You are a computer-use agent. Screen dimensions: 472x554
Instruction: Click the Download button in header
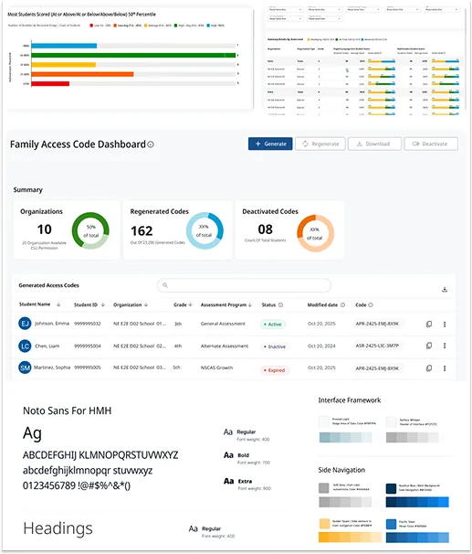[x=374, y=144]
